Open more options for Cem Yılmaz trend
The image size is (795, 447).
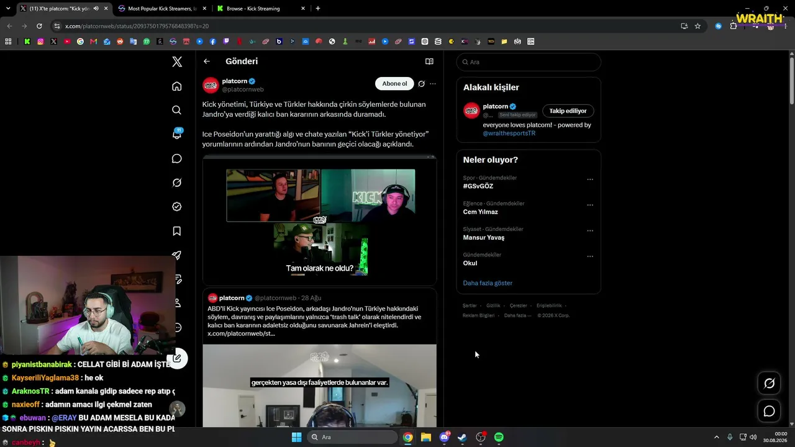590,205
